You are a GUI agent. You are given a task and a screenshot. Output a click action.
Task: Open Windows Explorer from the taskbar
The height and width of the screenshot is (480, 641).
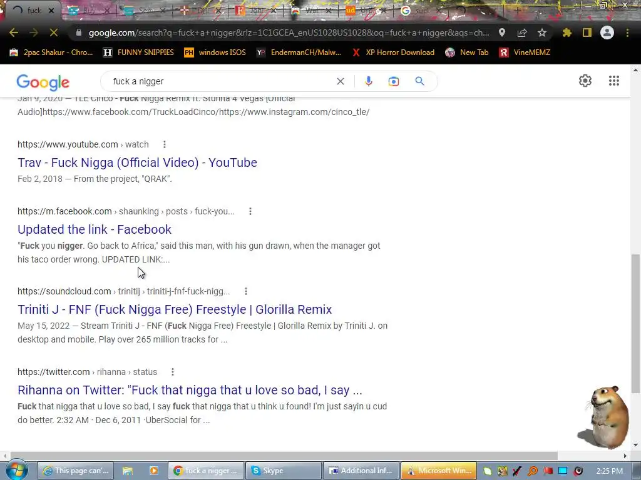[x=128, y=471]
